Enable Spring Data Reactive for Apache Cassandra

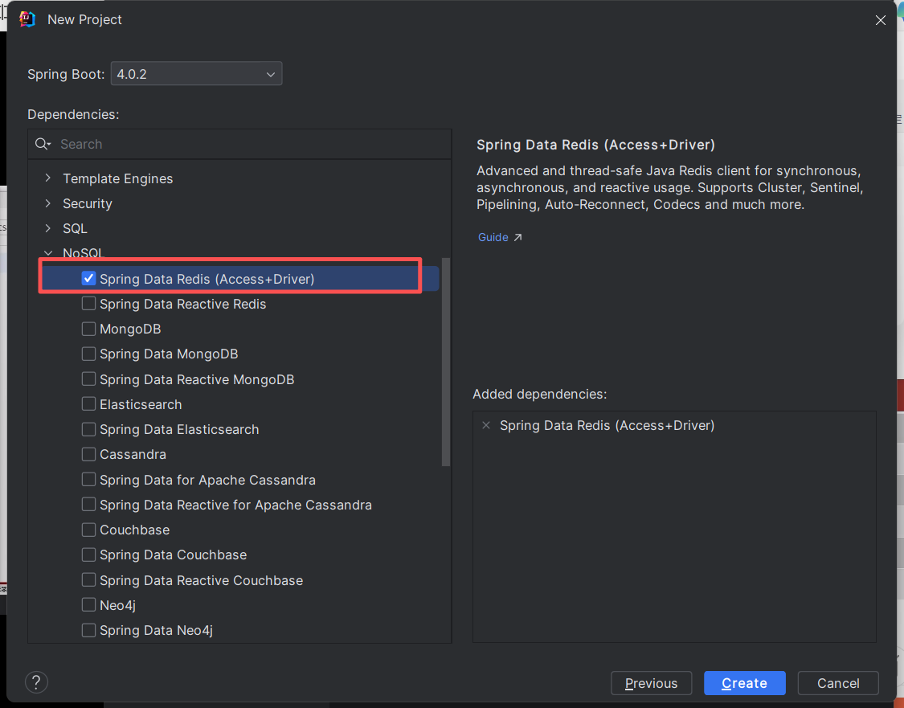pyautogui.click(x=88, y=505)
